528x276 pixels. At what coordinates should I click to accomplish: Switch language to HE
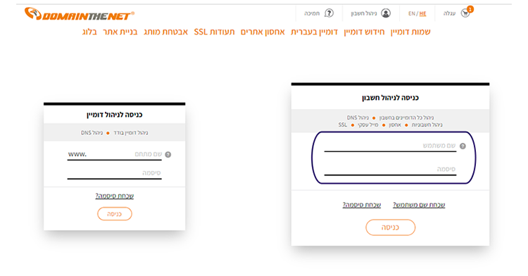(422, 13)
